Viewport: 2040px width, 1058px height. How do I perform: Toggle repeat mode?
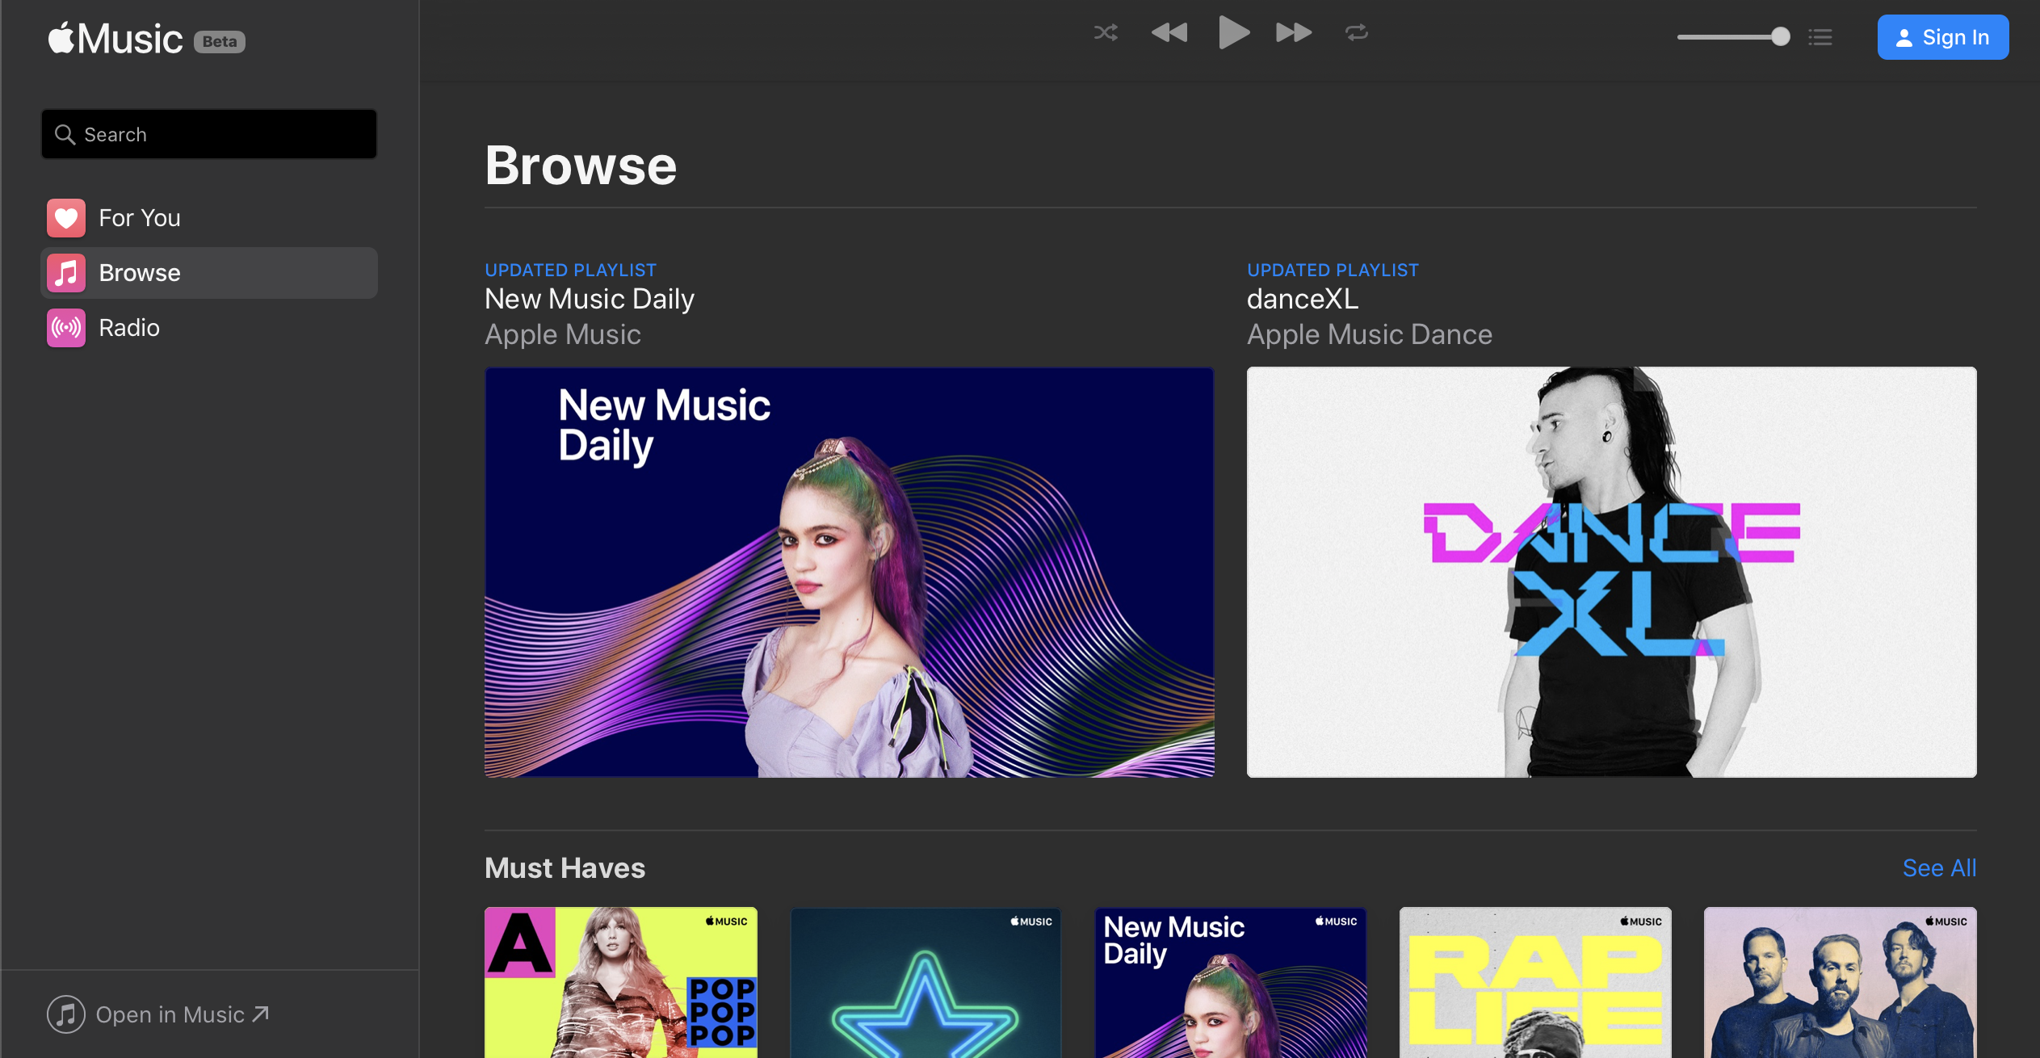point(1357,33)
